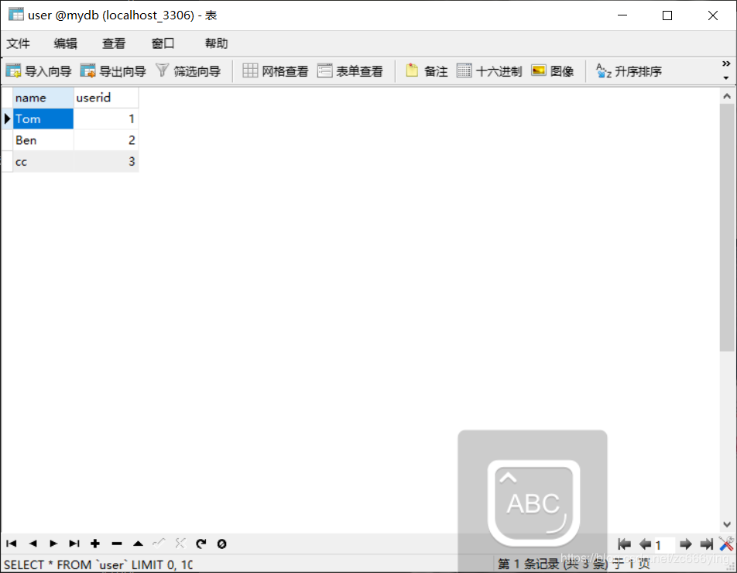Screen dimensions: 737x573
Task: Click the apply changes checkmark button
Action: 159,544
